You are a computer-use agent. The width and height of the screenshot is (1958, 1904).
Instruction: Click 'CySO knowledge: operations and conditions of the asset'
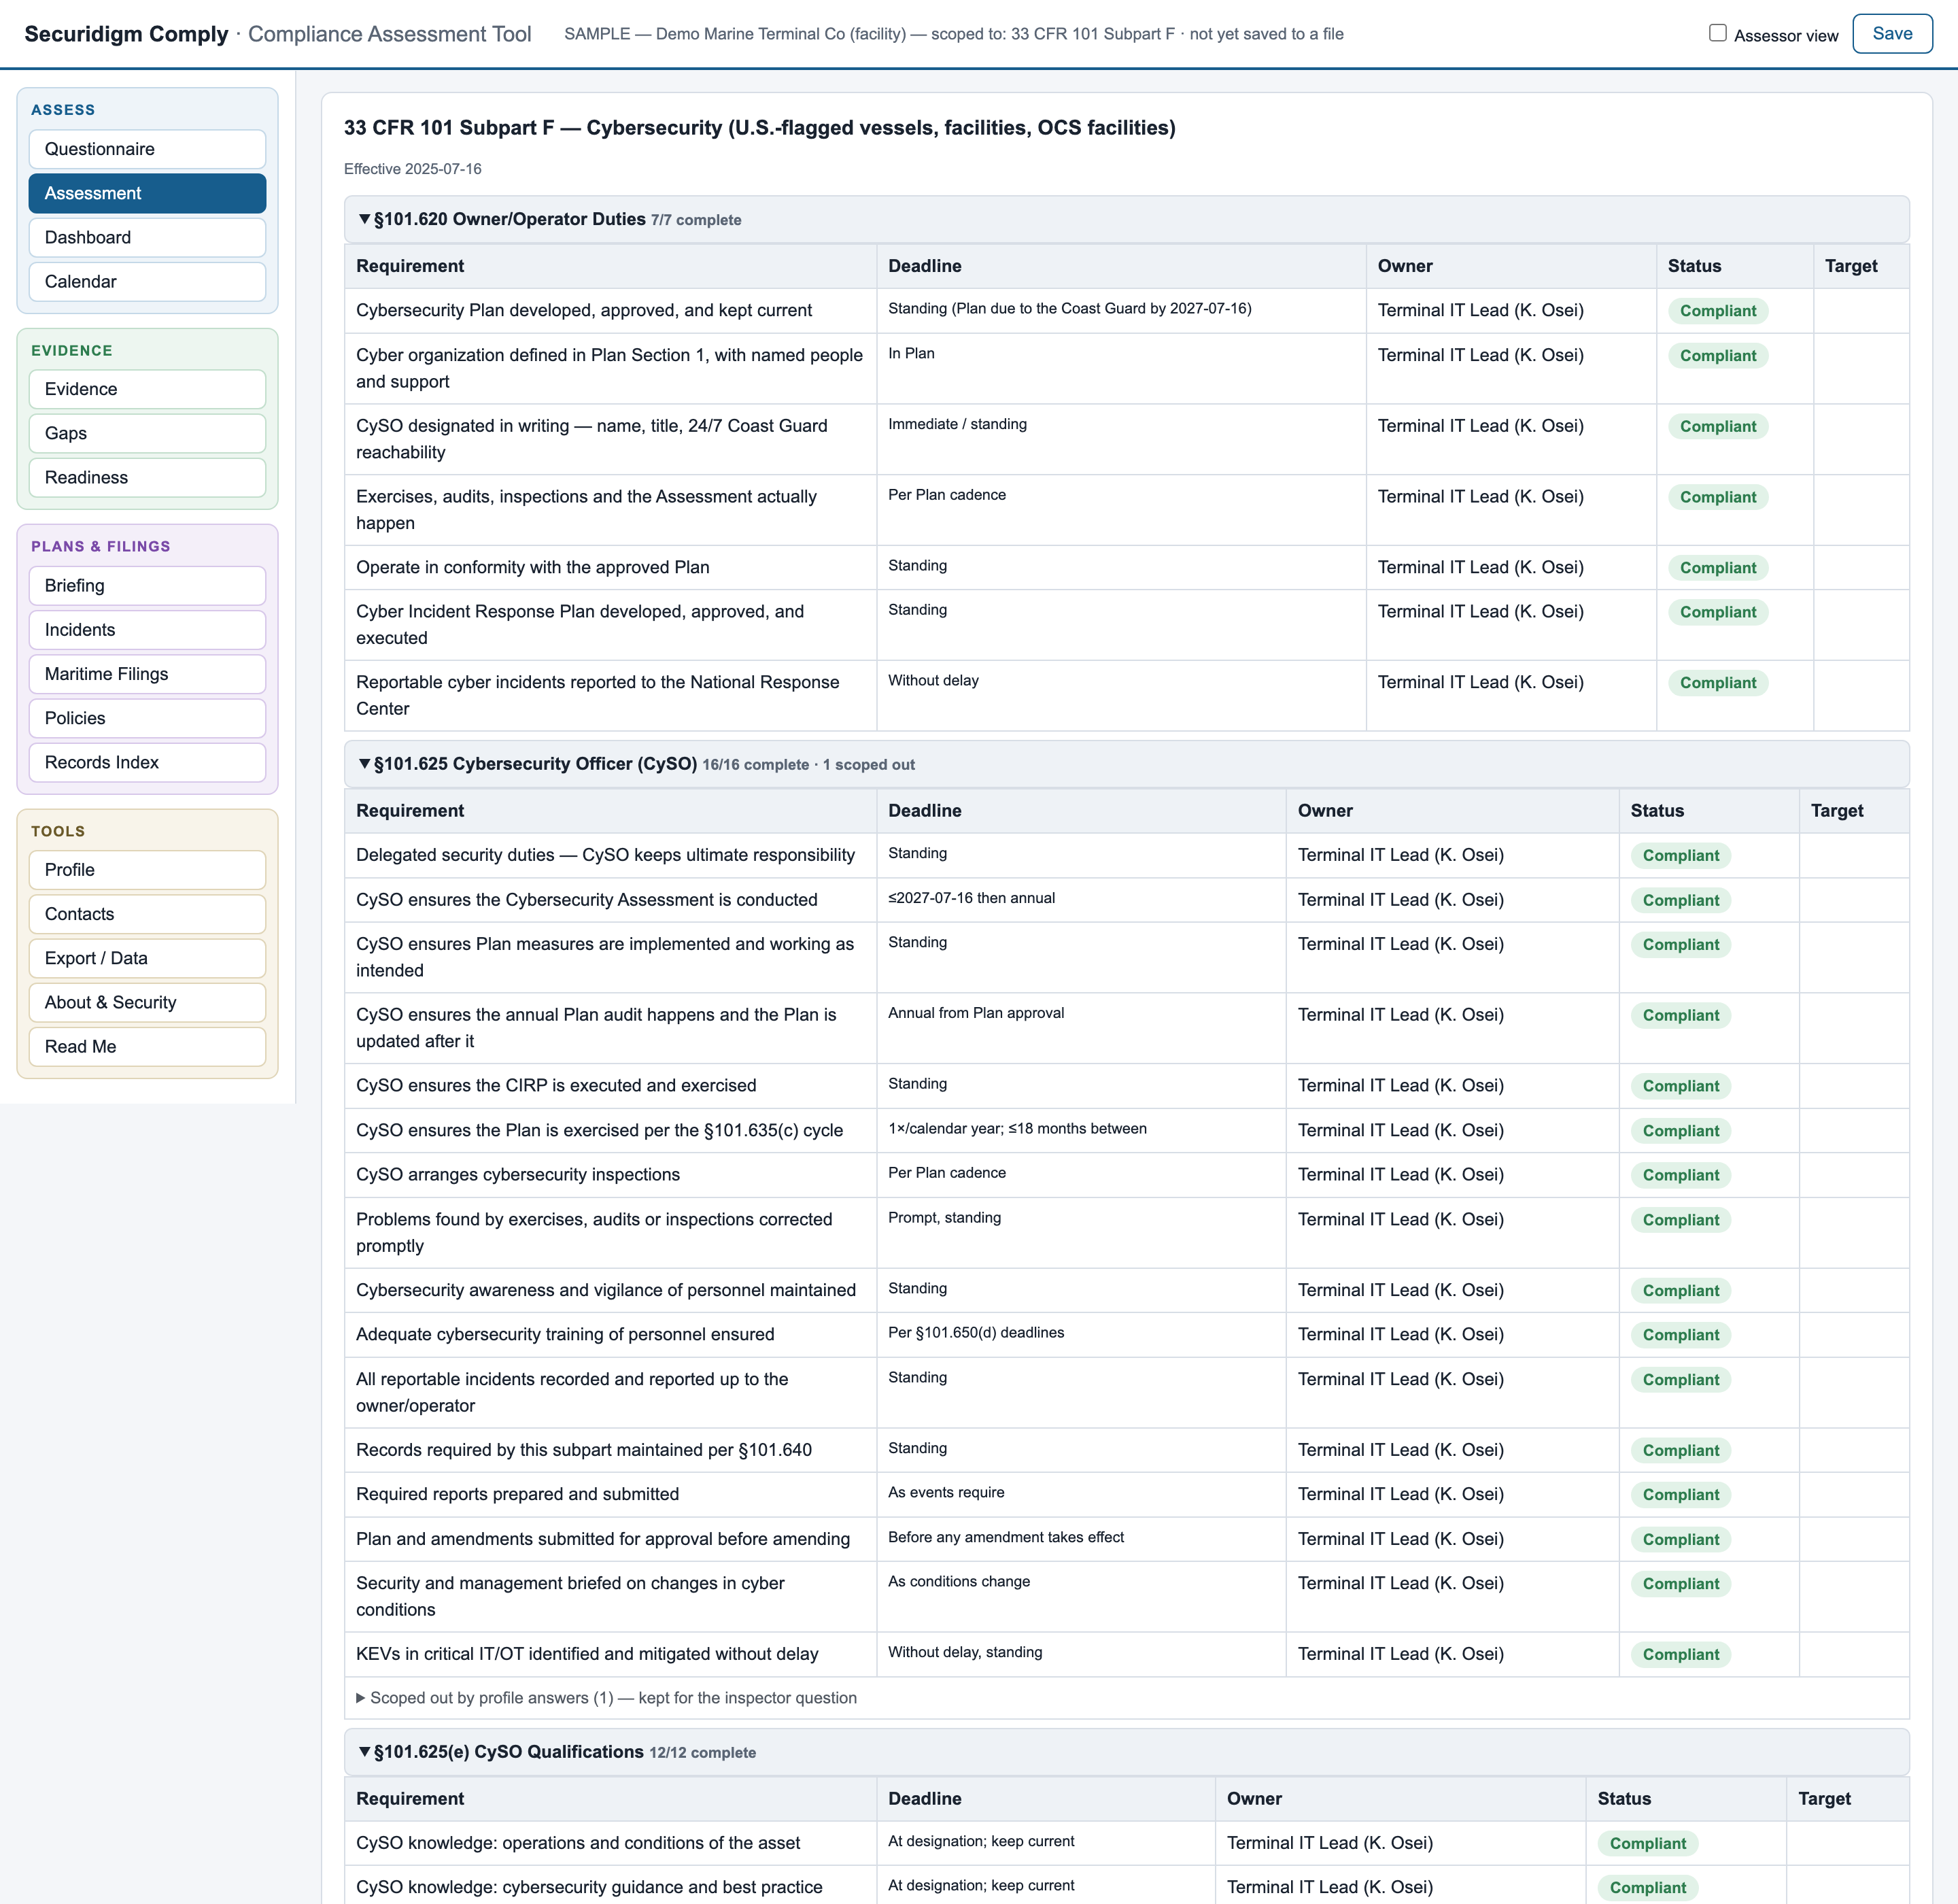click(578, 1842)
